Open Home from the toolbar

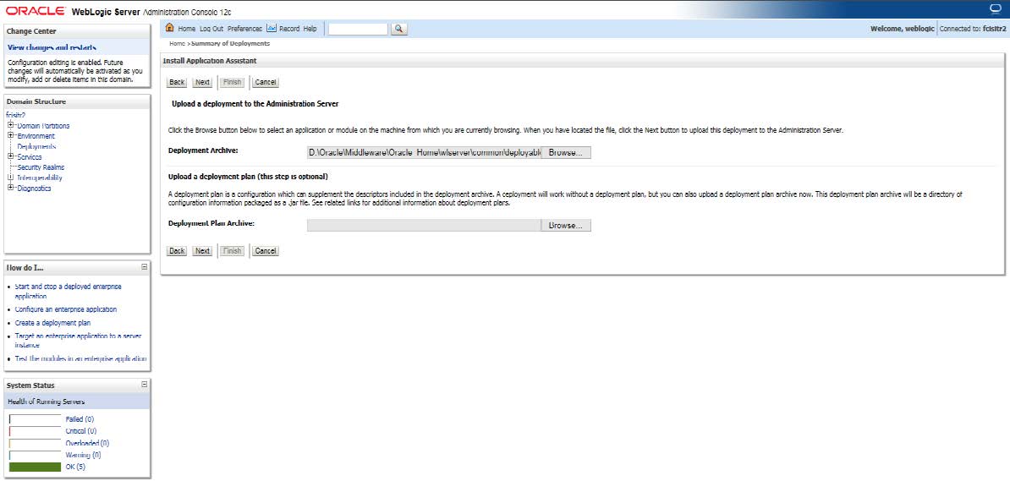(187, 29)
